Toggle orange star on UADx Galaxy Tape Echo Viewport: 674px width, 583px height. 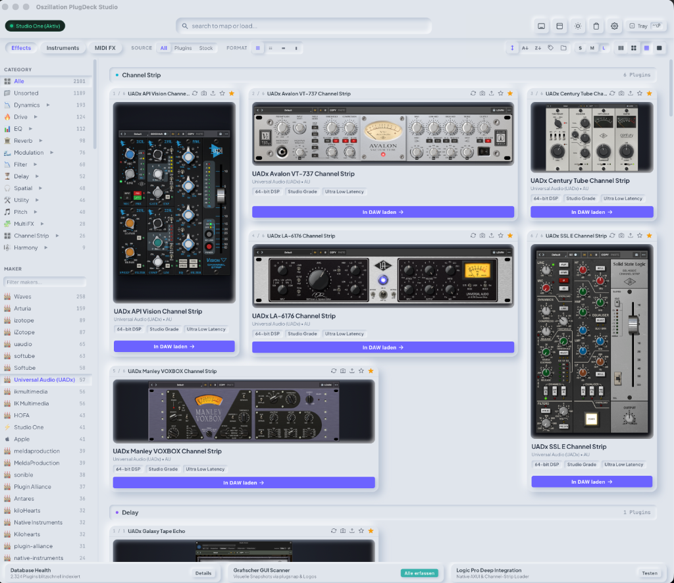tap(371, 531)
